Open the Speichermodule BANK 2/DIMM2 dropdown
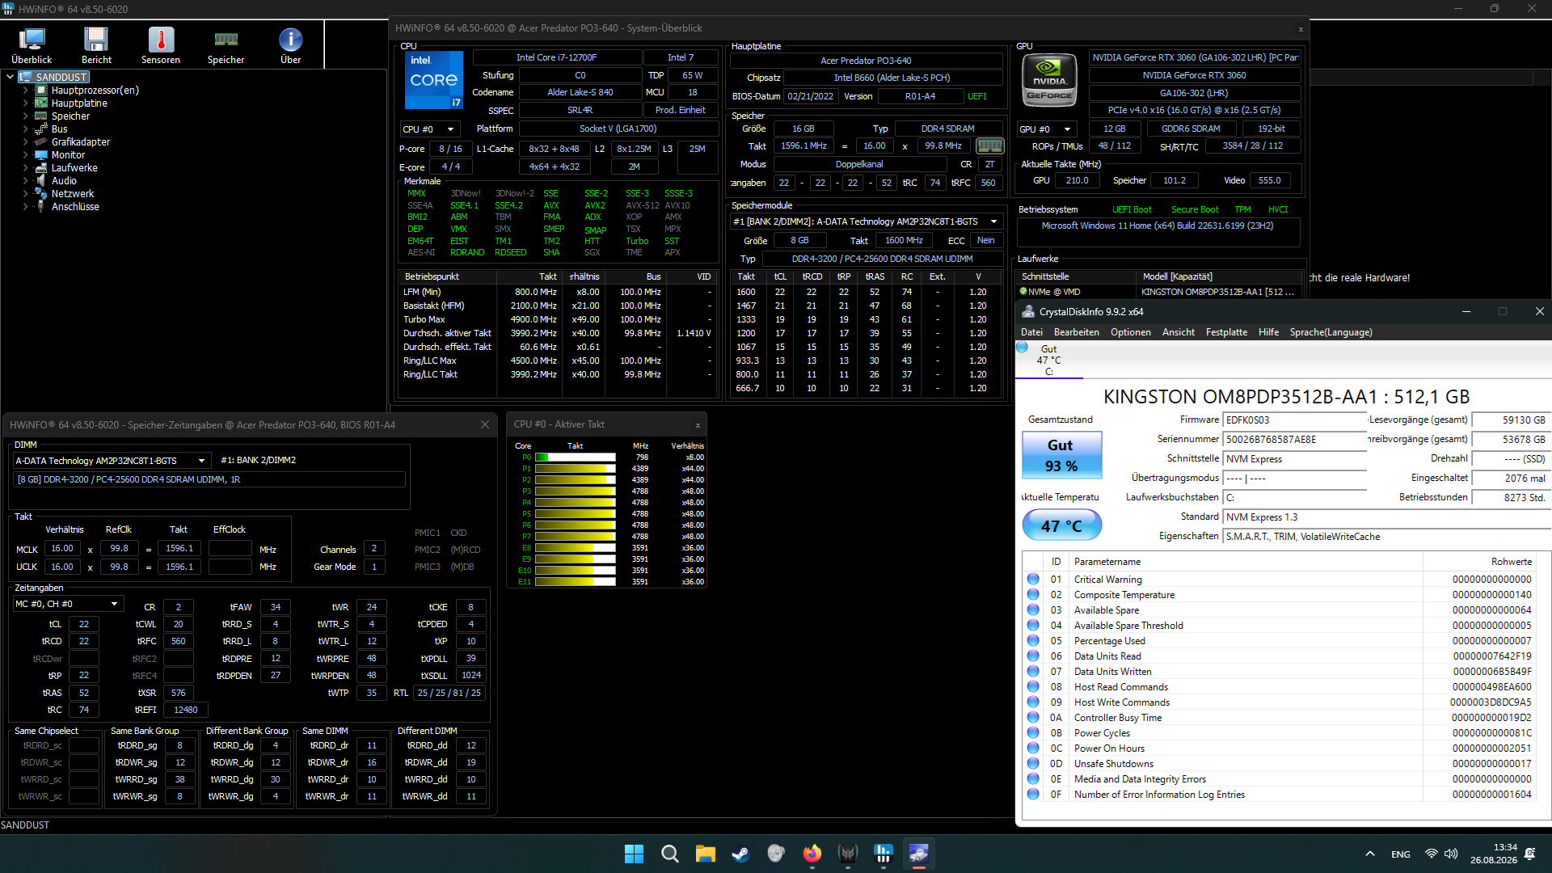Image resolution: width=1552 pixels, height=873 pixels. click(867, 221)
